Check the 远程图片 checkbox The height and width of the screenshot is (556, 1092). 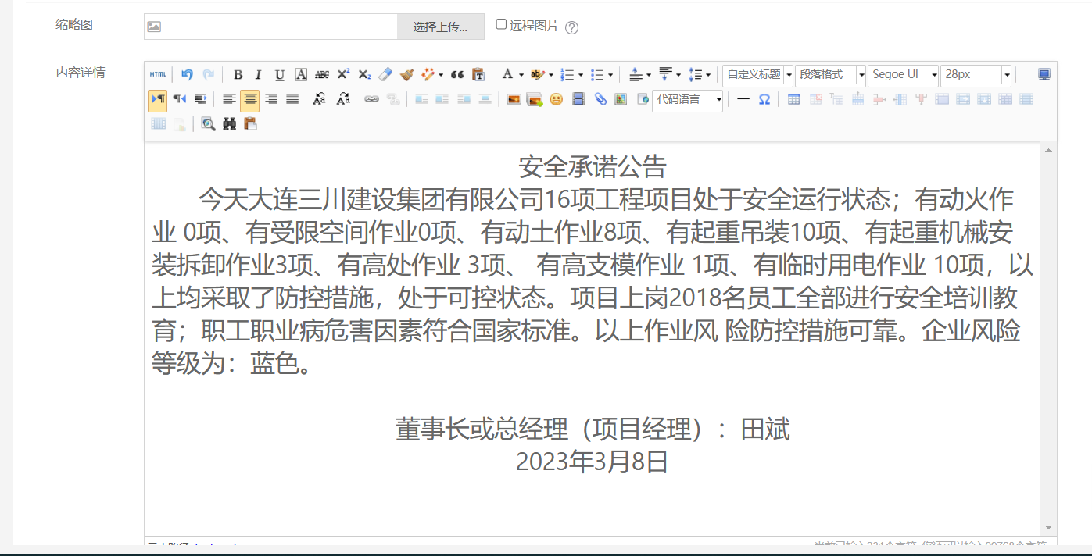point(501,24)
